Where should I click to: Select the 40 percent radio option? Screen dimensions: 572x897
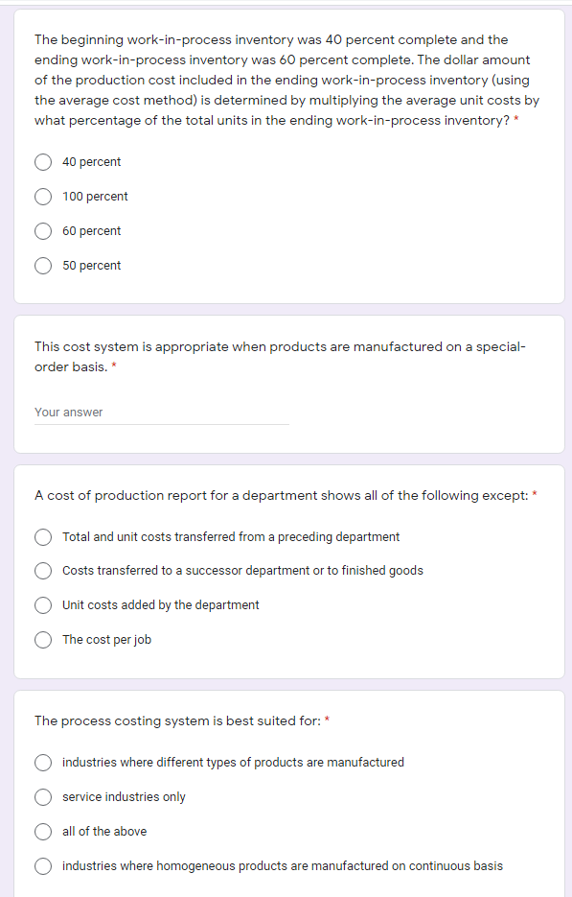point(43,162)
